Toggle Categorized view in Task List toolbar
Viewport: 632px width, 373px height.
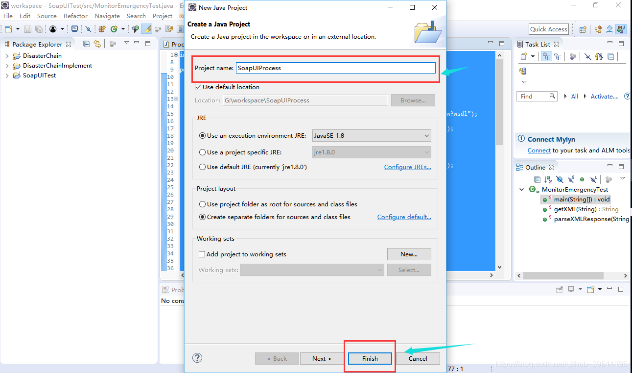546,56
